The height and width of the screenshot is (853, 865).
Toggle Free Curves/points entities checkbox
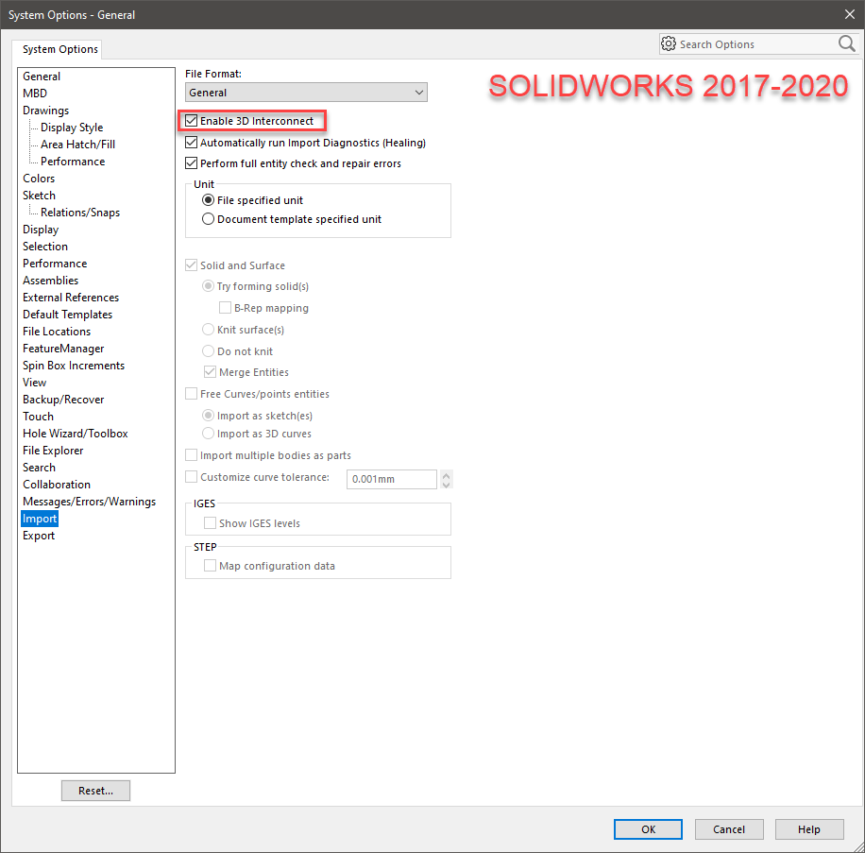click(x=192, y=393)
